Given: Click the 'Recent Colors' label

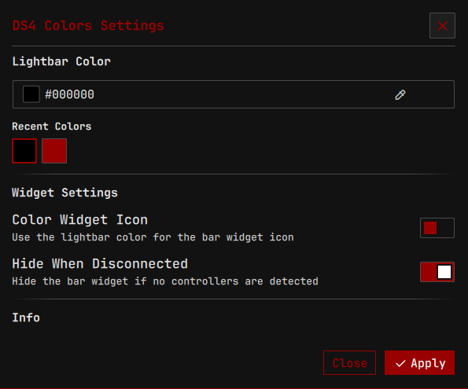Looking at the screenshot, I should pyautogui.click(x=52, y=127).
